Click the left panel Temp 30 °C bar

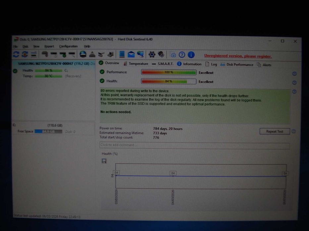pos(48,76)
